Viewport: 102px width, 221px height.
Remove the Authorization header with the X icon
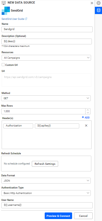[x=86, y=126]
